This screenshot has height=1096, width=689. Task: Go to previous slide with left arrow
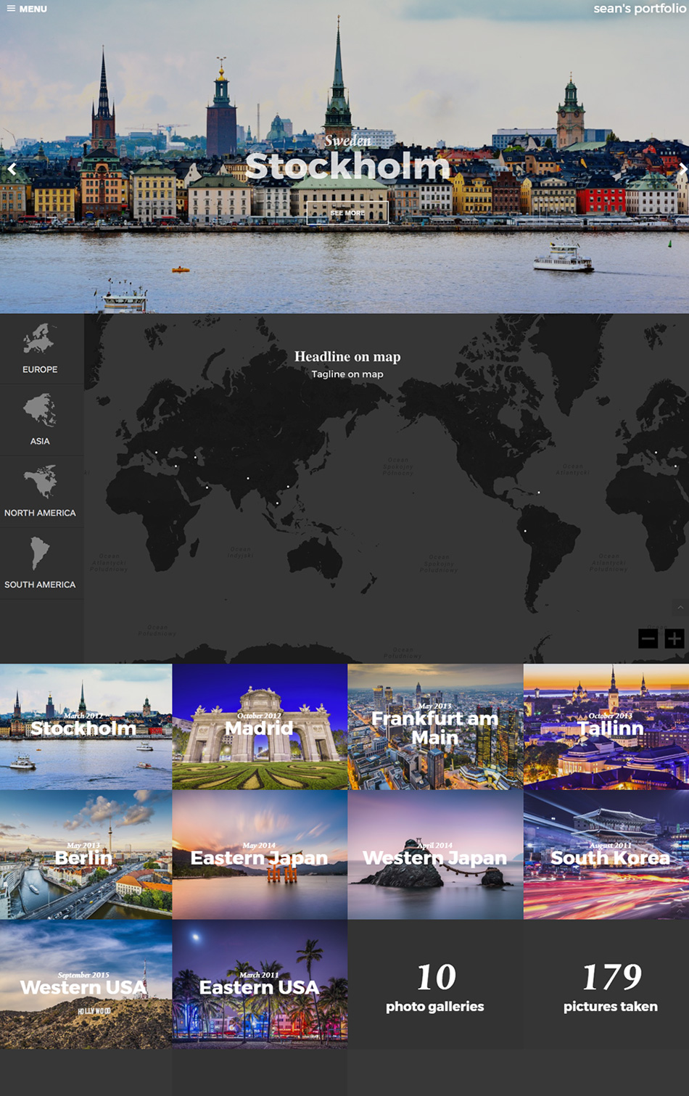tap(12, 169)
